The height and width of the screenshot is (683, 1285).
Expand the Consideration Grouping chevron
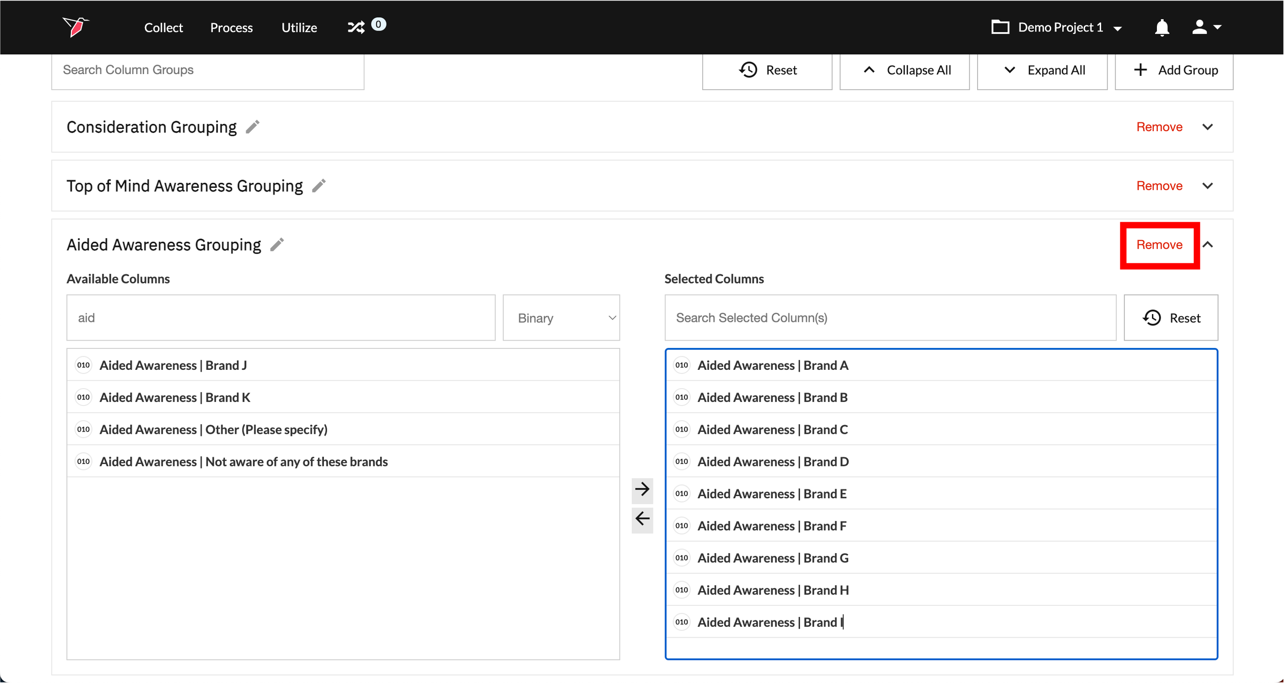pos(1207,127)
